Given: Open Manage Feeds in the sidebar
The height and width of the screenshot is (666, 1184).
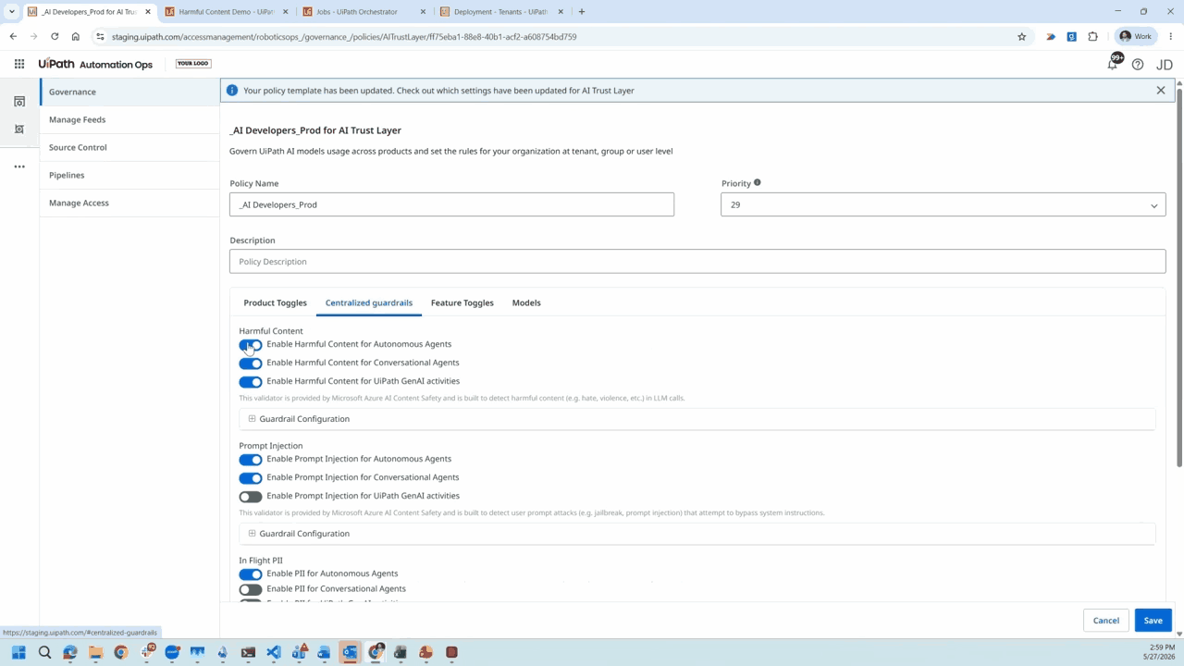Looking at the screenshot, I should (129, 119).
